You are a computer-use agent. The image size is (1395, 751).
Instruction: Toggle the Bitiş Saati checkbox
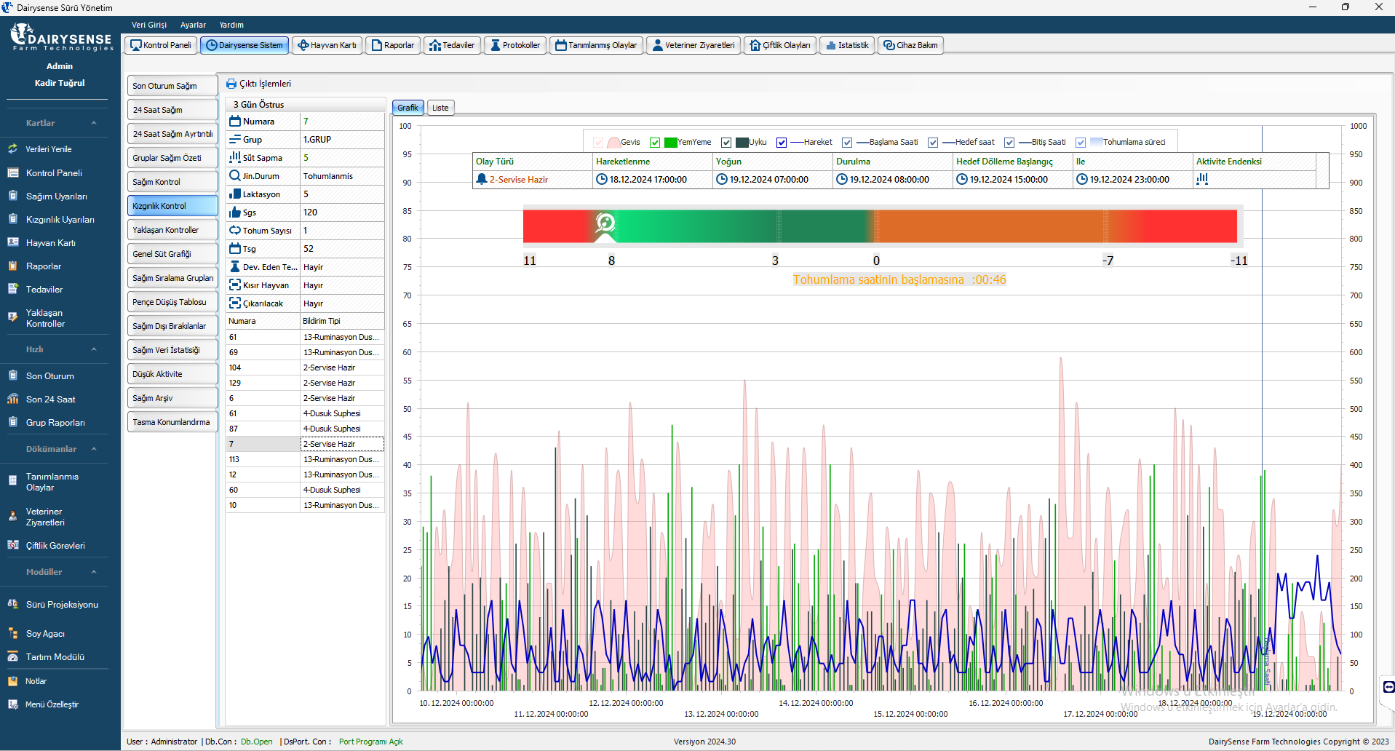click(x=1009, y=143)
